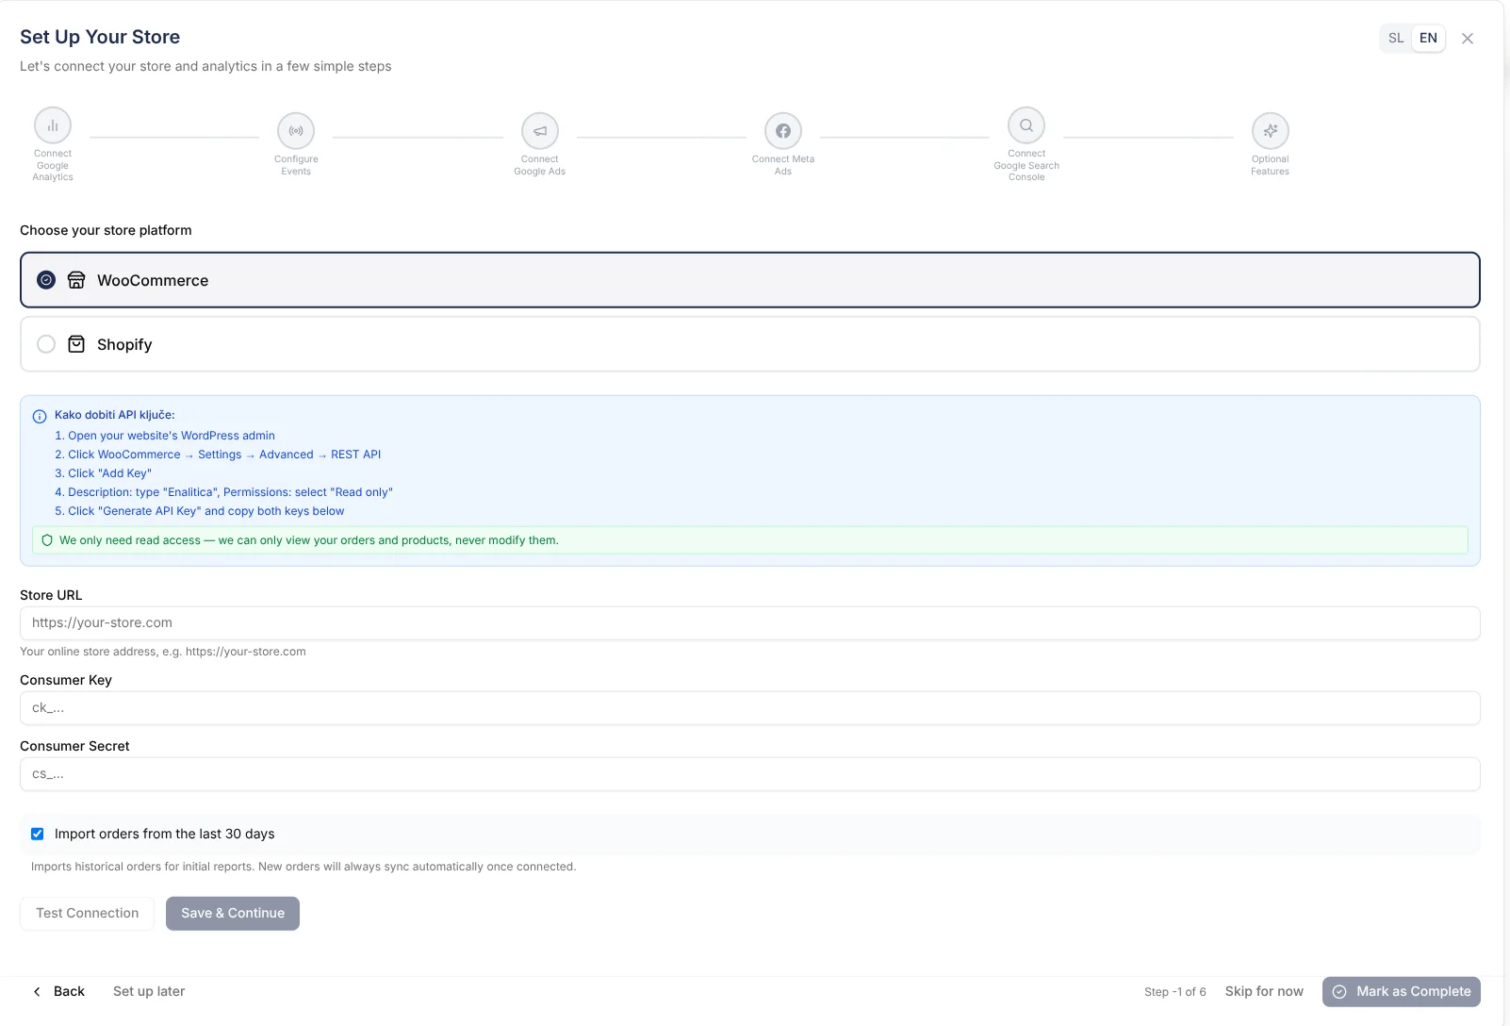Click the Store URL input field
This screenshot has height=1026, width=1510.
pos(750,622)
